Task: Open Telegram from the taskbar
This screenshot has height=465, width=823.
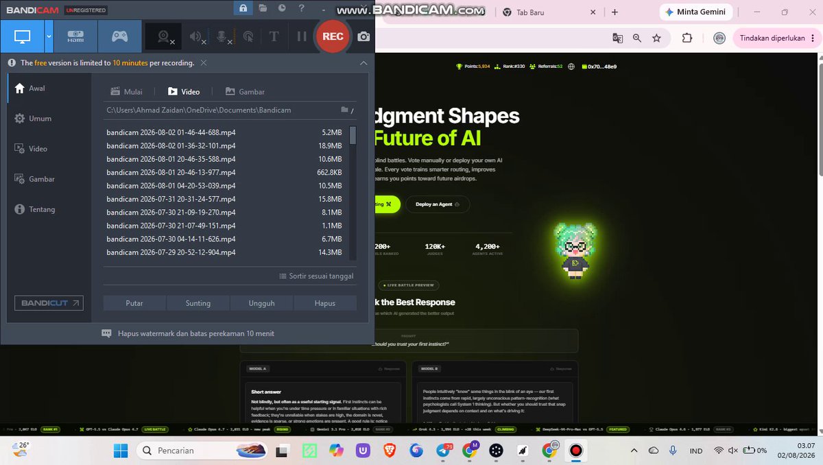Action: [x=443, y=451]
